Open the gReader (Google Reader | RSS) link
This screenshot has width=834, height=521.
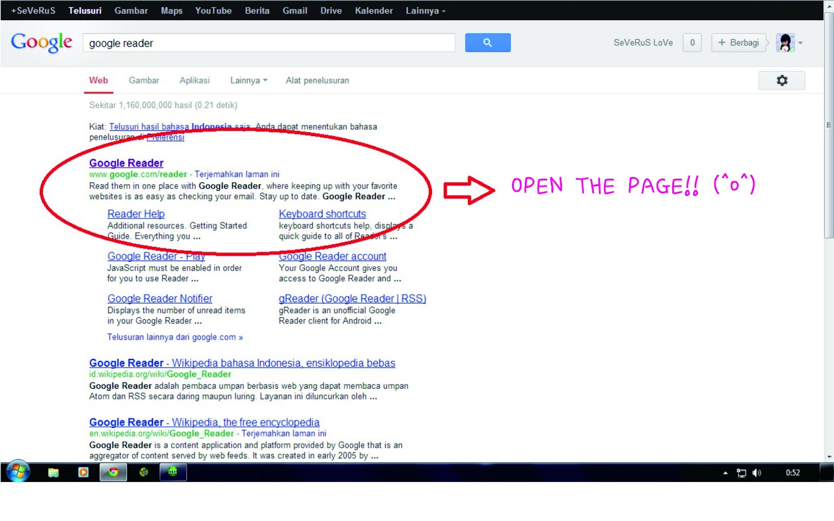click(352, 299)
